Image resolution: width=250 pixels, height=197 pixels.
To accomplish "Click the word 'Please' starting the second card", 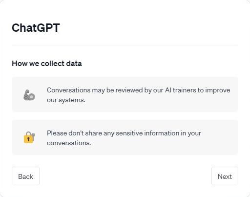I will point(57,133).
